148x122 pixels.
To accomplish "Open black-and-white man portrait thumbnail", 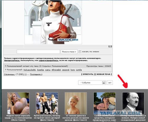I will tap(133, 103).
